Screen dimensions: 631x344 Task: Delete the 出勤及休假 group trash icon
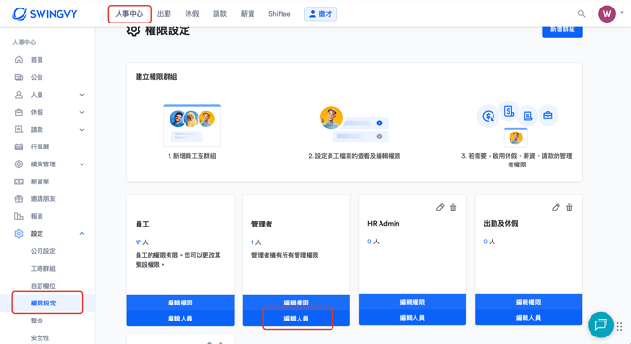569,207
